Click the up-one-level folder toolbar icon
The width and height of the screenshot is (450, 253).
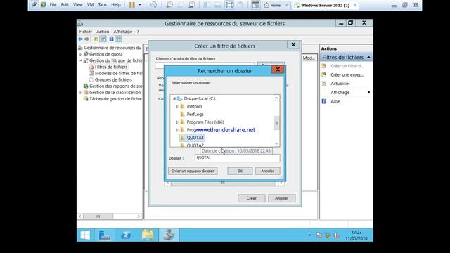coord(96,39)
